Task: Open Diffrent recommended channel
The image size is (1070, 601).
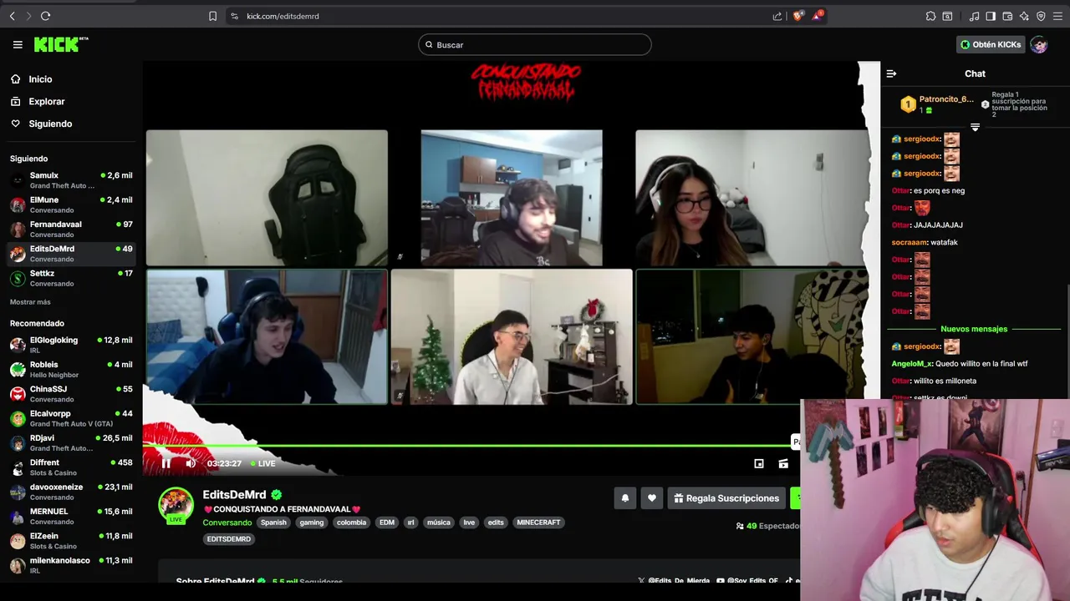Action: click(71, 467)
